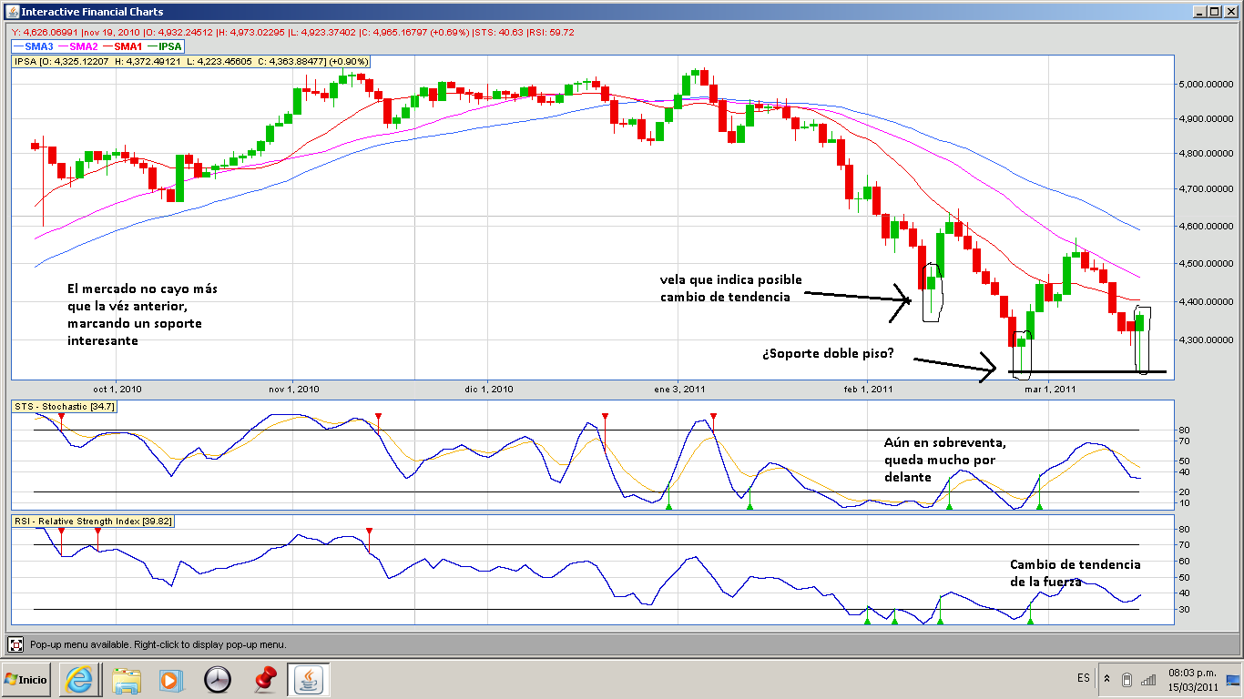Image resolution: width=1244 pixels, height=699 pixels.
Task: Click the ene 3, 2011 date axis label
Action: point(680,389)
